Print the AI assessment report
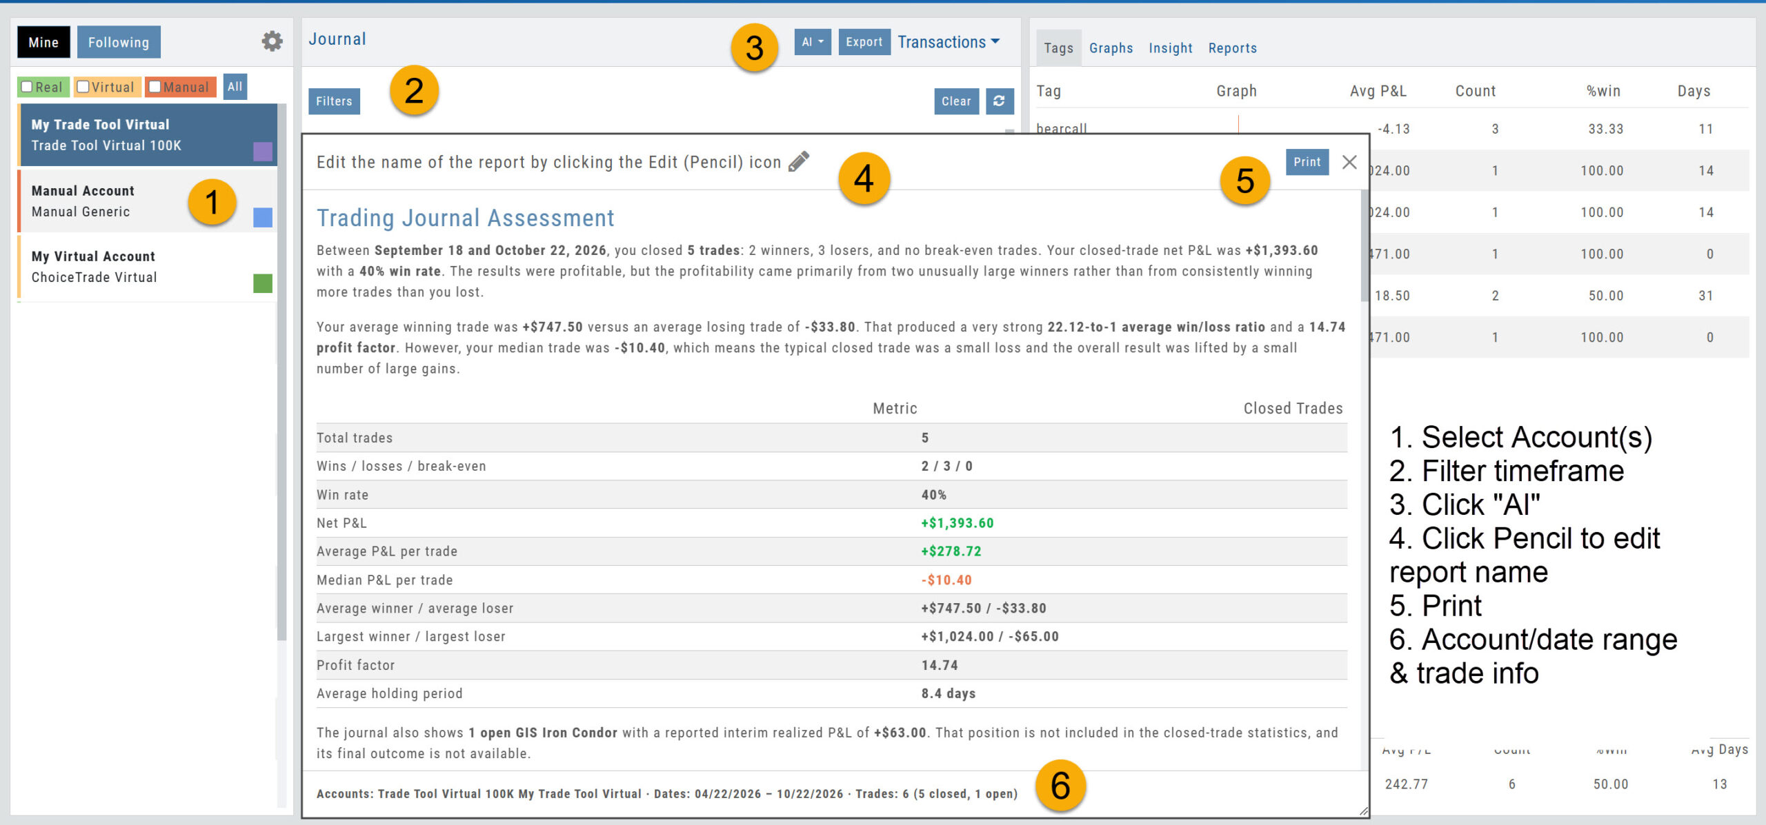This screenshot has height=825, width=1766. (x=1307, y=162)
